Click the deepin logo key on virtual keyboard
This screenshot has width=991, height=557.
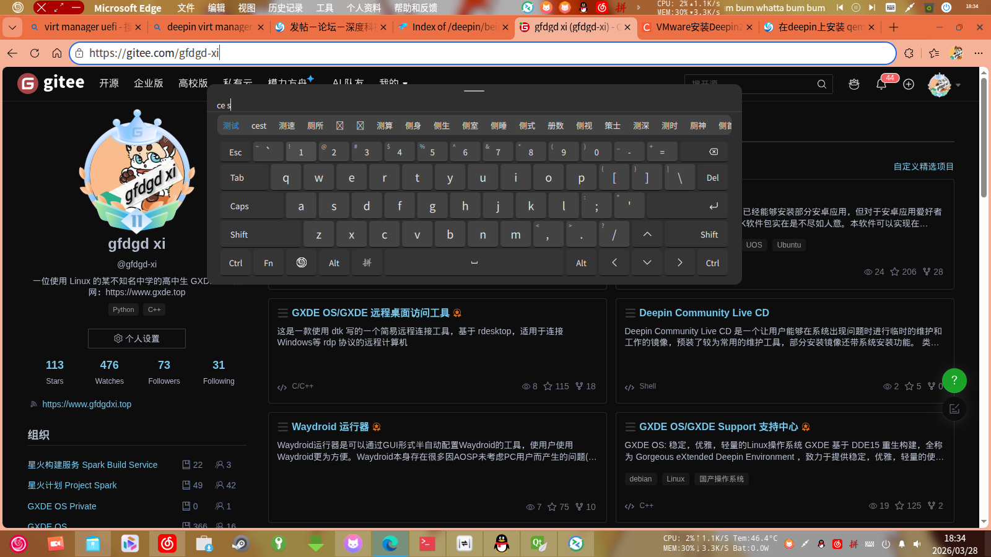pyautogui.click(x=302, y=263)
